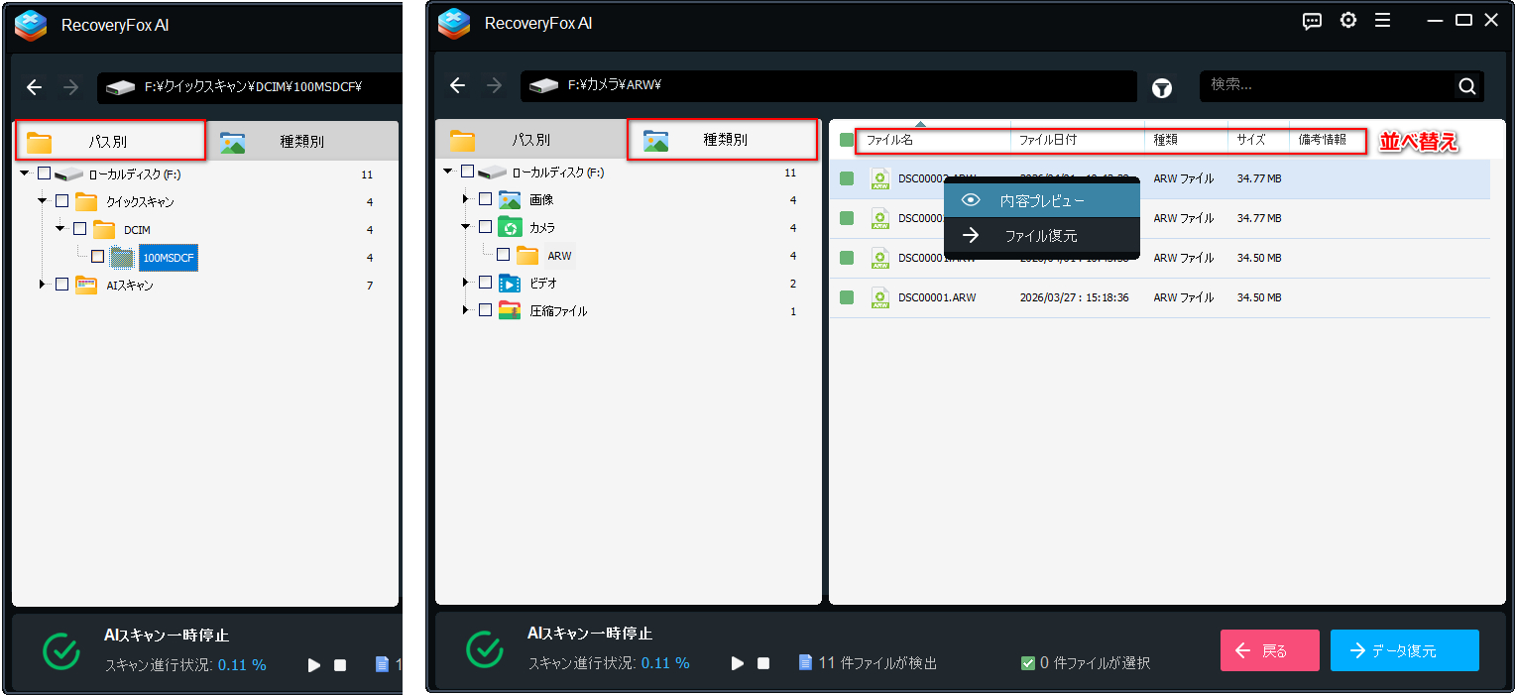Click the magnifier icon in search box
Screen dimensions: 1515x695
point(1466,86)
